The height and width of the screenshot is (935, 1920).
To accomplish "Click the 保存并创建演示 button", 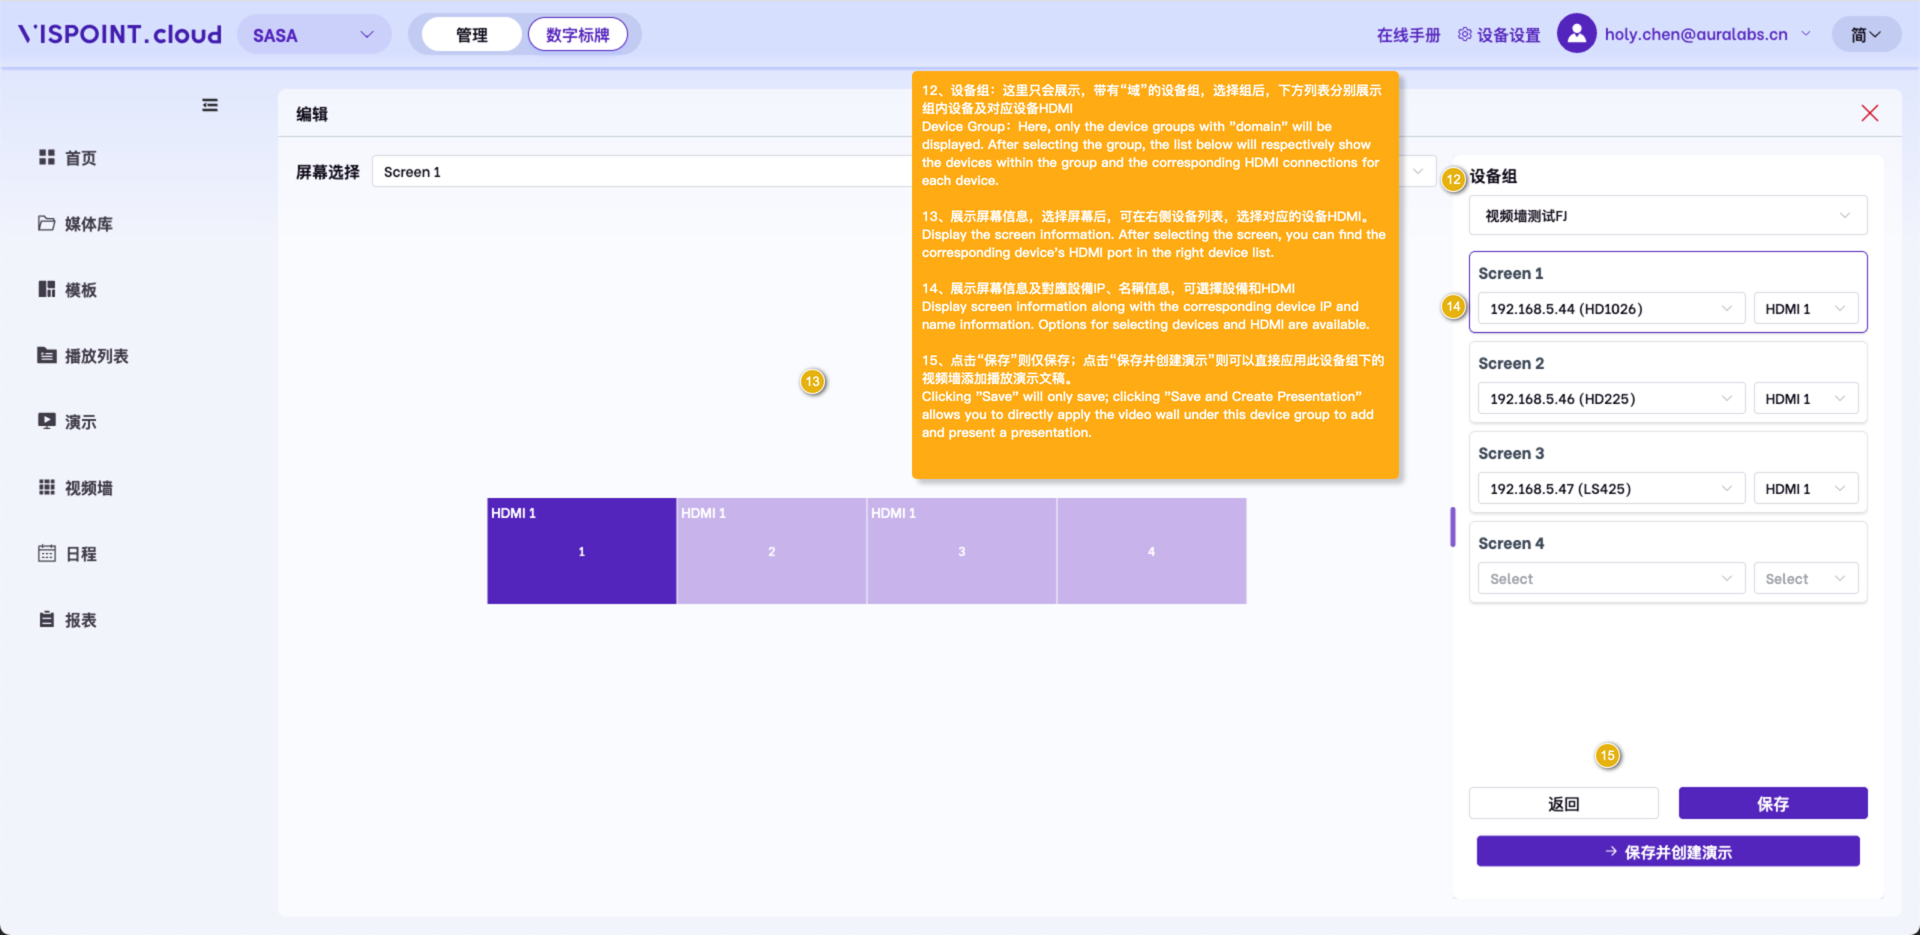I will (x=1667, y=852).
